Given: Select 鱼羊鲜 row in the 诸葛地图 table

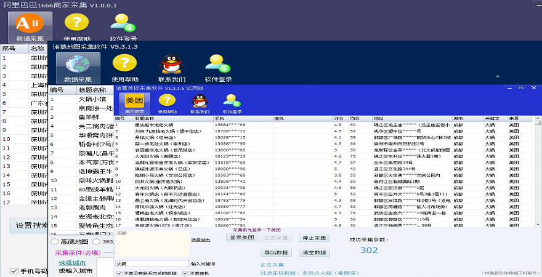Looking at the screenshot, I should 81,117.
